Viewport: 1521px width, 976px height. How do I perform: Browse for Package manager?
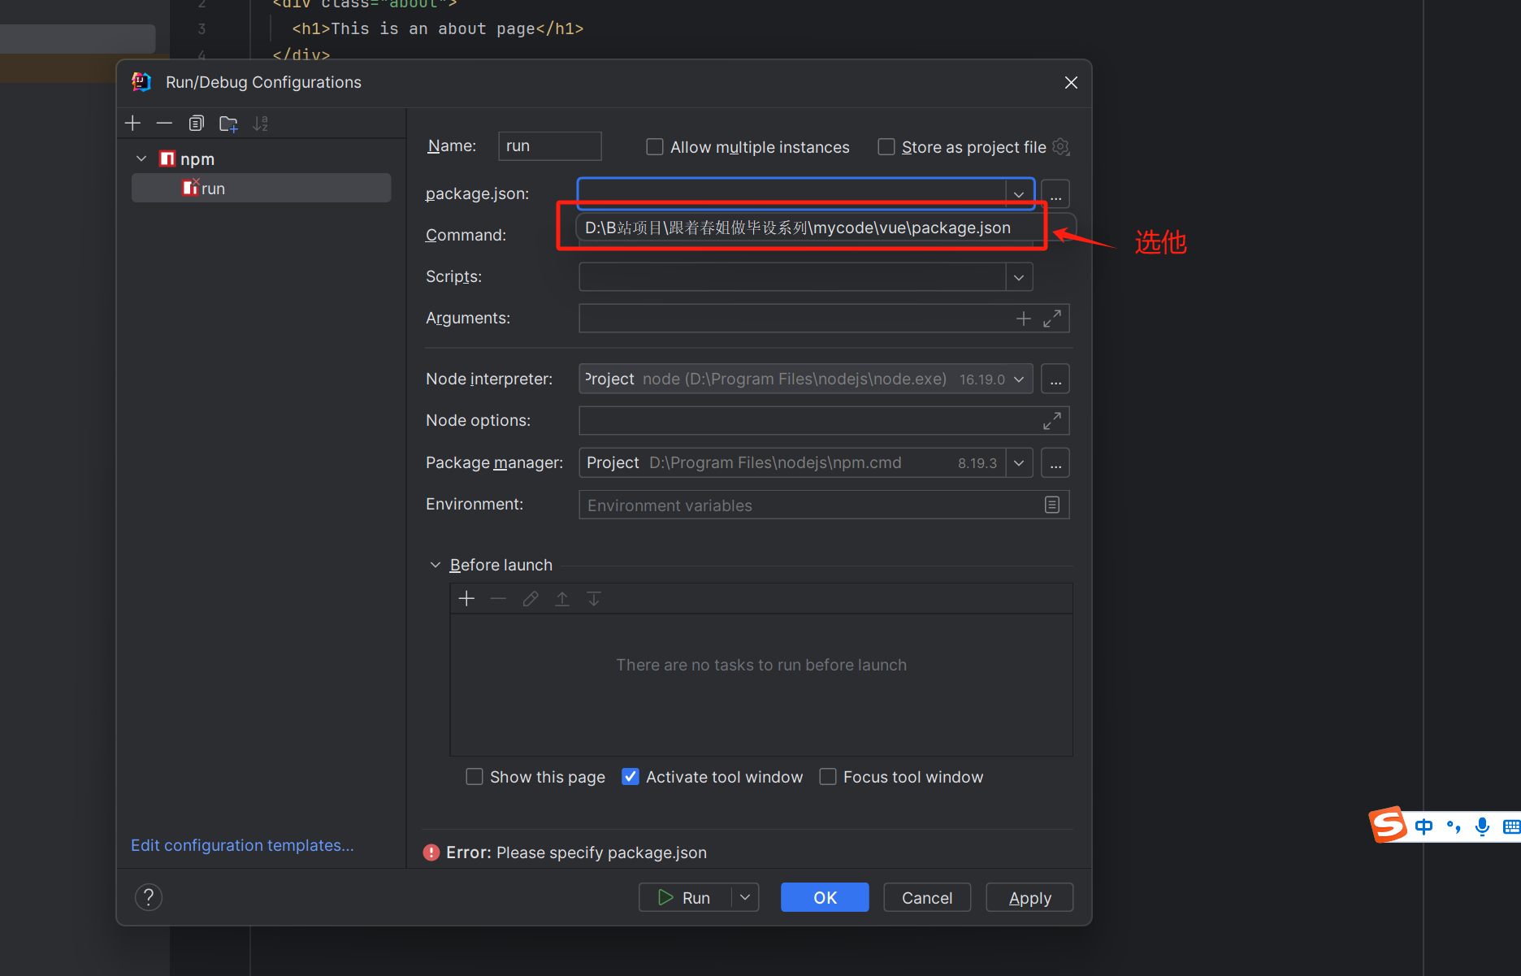coord(1055,463)
